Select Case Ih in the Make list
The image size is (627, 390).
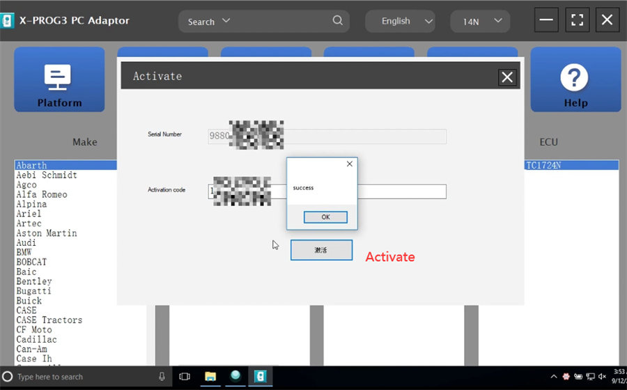pyautogui.click(x=34, y=359)
